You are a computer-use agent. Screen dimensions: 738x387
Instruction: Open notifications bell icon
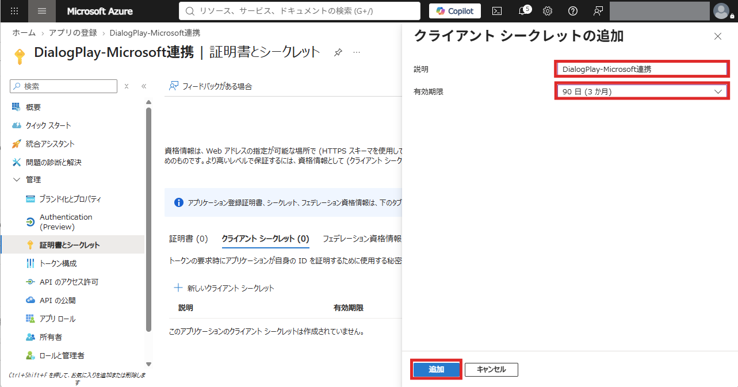[x=522, y=11]
